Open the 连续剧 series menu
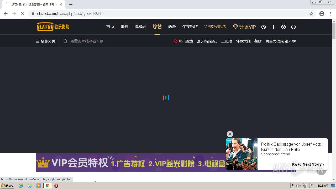Viewport: 336px width, 189px height. click(140, 27)
